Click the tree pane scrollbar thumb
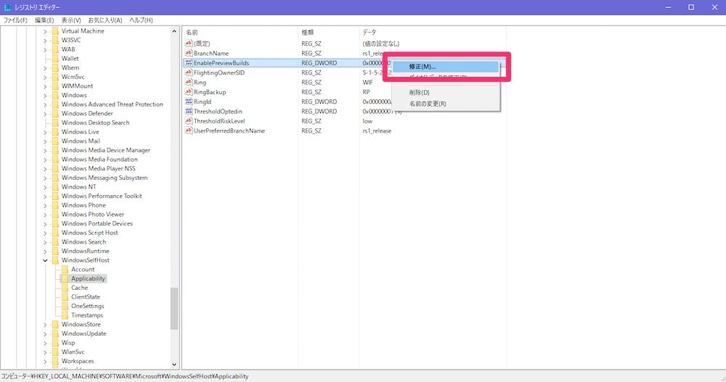This screenshot has height=382, width=726. click(174, 309)
